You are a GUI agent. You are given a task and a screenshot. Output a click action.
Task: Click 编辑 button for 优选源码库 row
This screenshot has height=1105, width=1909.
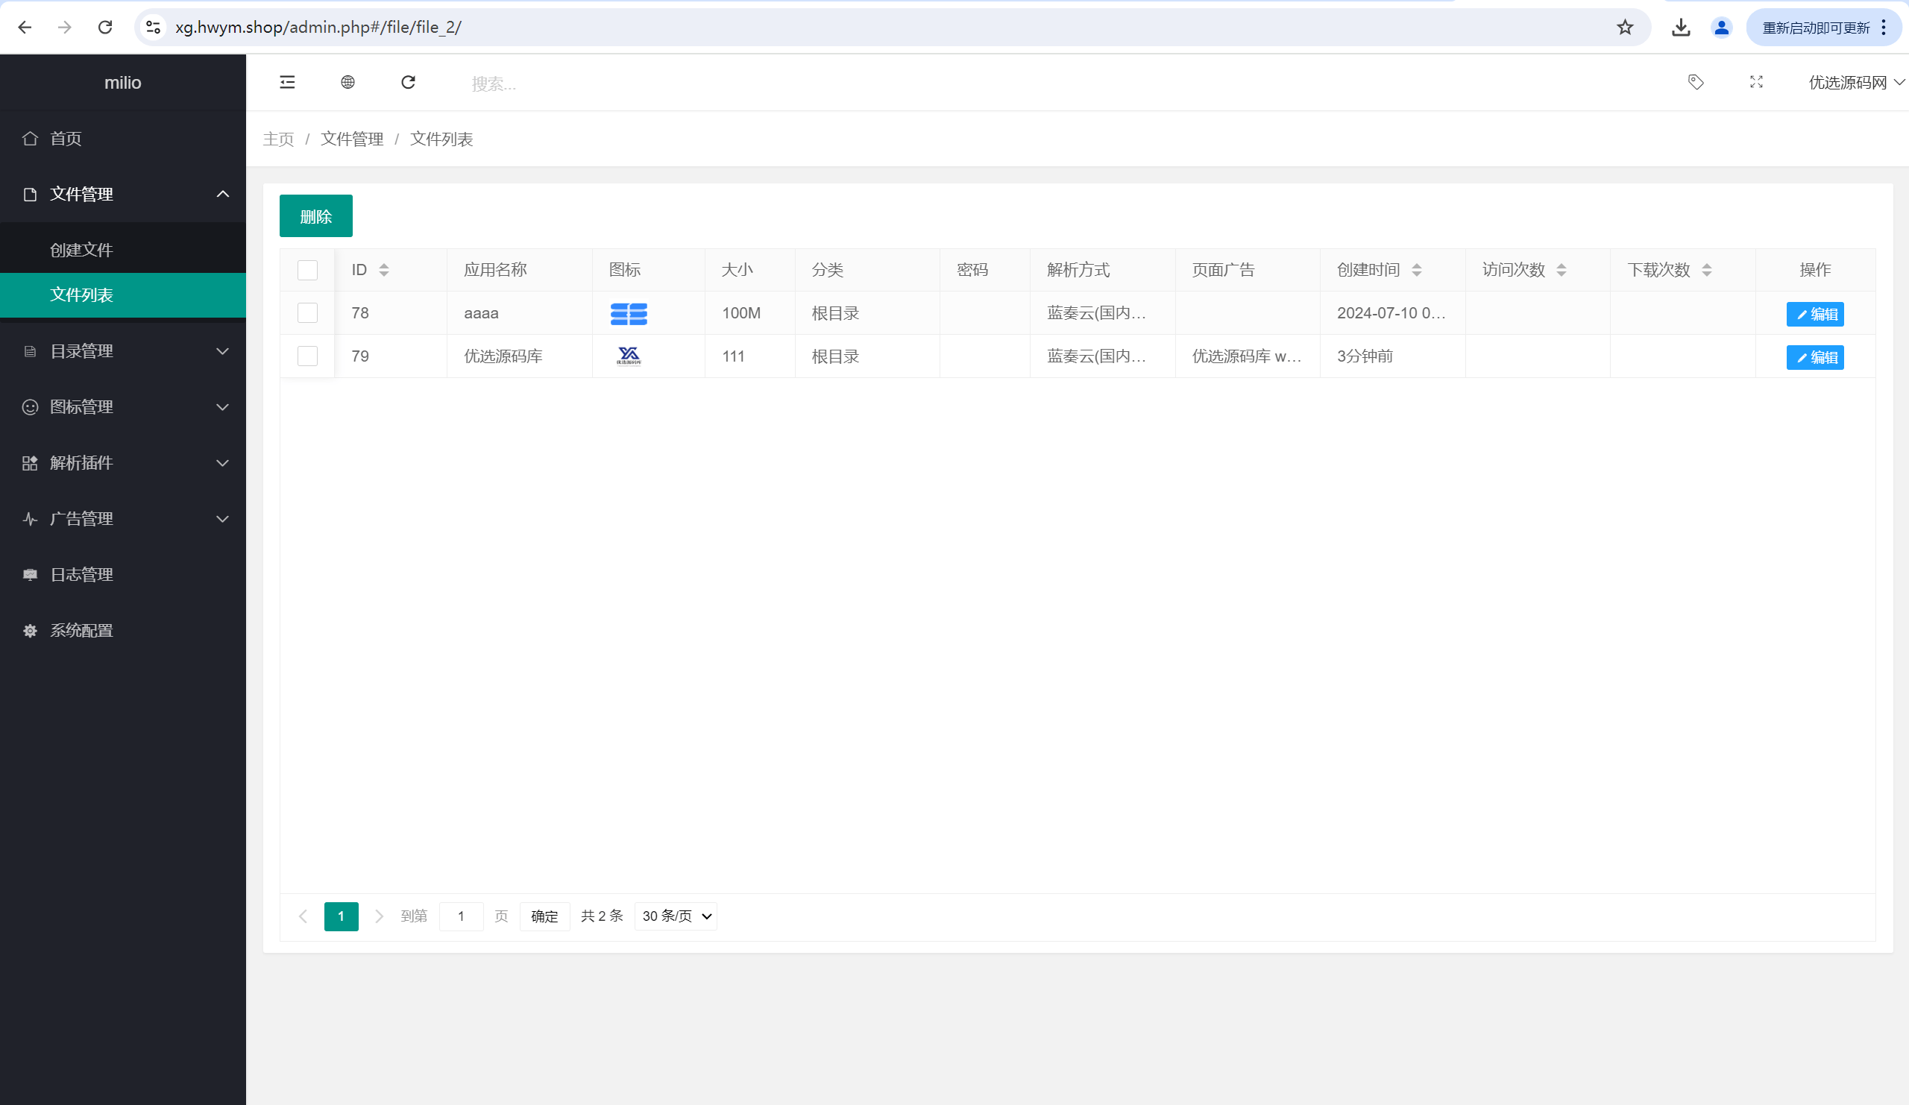[1815, 357]
